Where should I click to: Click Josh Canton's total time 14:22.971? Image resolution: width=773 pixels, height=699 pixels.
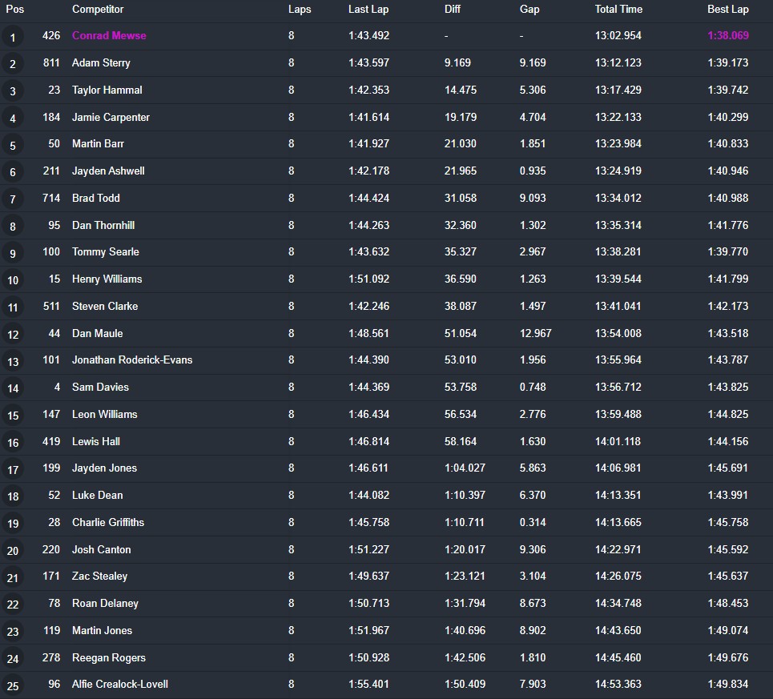[618, 549]
